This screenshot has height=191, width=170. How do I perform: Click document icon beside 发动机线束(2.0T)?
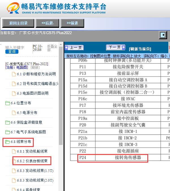14,180
